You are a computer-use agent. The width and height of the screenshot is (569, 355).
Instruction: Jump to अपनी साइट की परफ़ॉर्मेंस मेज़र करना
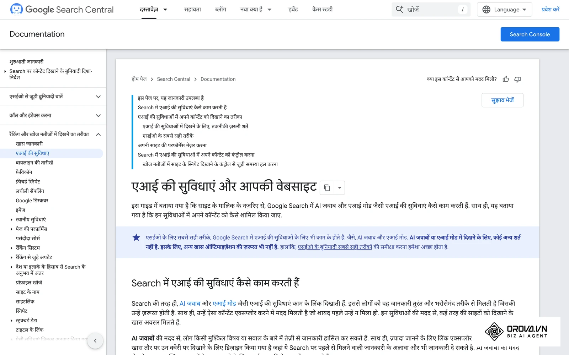[x=172, y=145]
